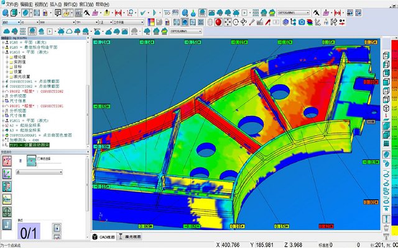The image size is (398, 248).
Task: Click the green play execute icon
Action: pos(155,12)
